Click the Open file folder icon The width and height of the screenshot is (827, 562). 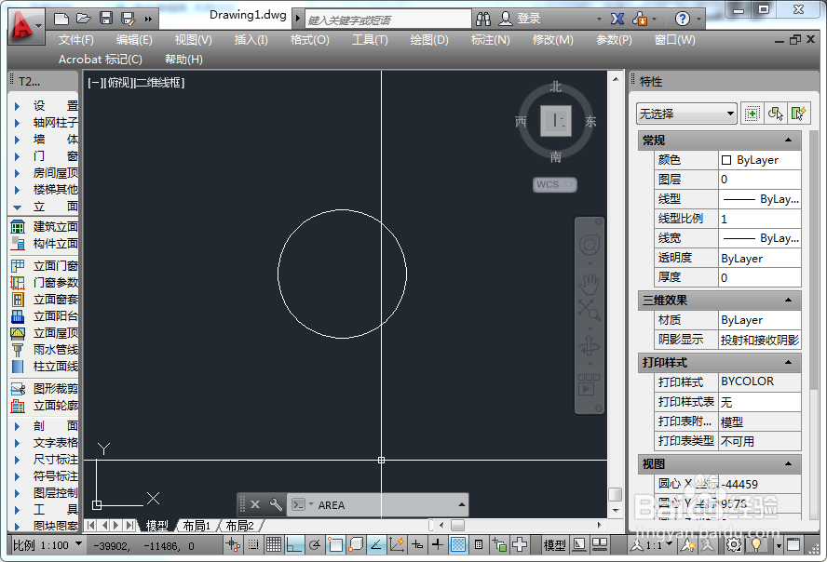[x=83, y=19]
